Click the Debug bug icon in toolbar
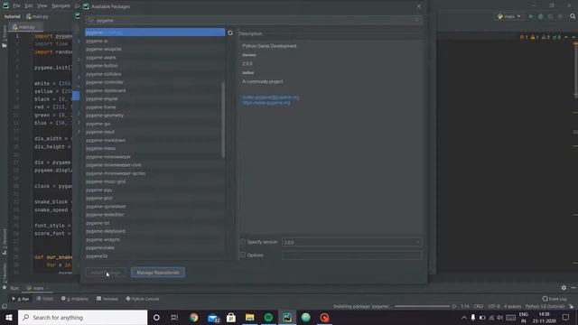The width and height of the screenshot is (578, 325). pyautogui.click(x=541, y=16)
